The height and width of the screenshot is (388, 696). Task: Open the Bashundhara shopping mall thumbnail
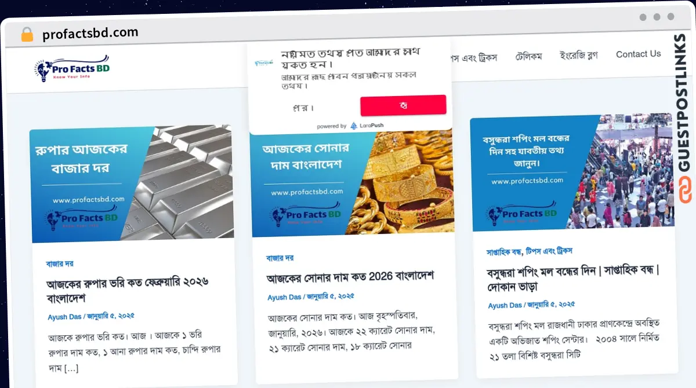(x=572, y=173)
